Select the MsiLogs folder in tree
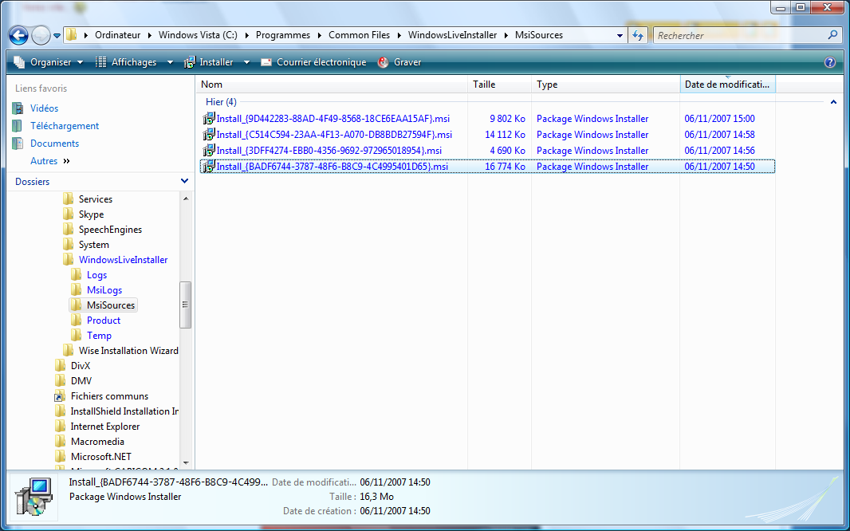 coord(104,290)
